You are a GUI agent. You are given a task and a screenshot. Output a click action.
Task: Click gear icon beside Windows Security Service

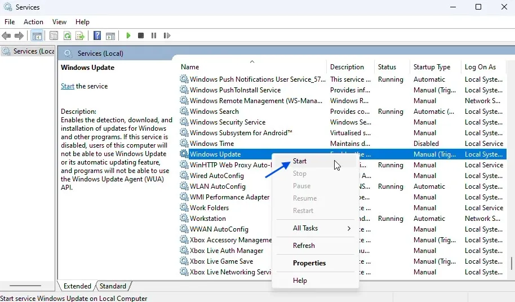(x=184, y=122)
